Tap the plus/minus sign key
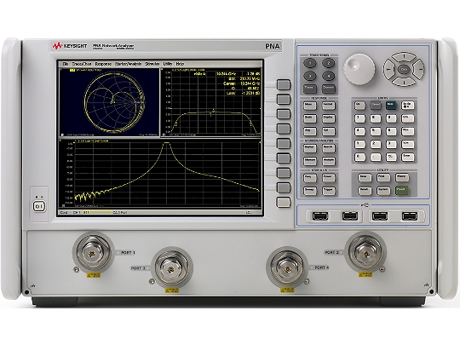 coord(391,157)
